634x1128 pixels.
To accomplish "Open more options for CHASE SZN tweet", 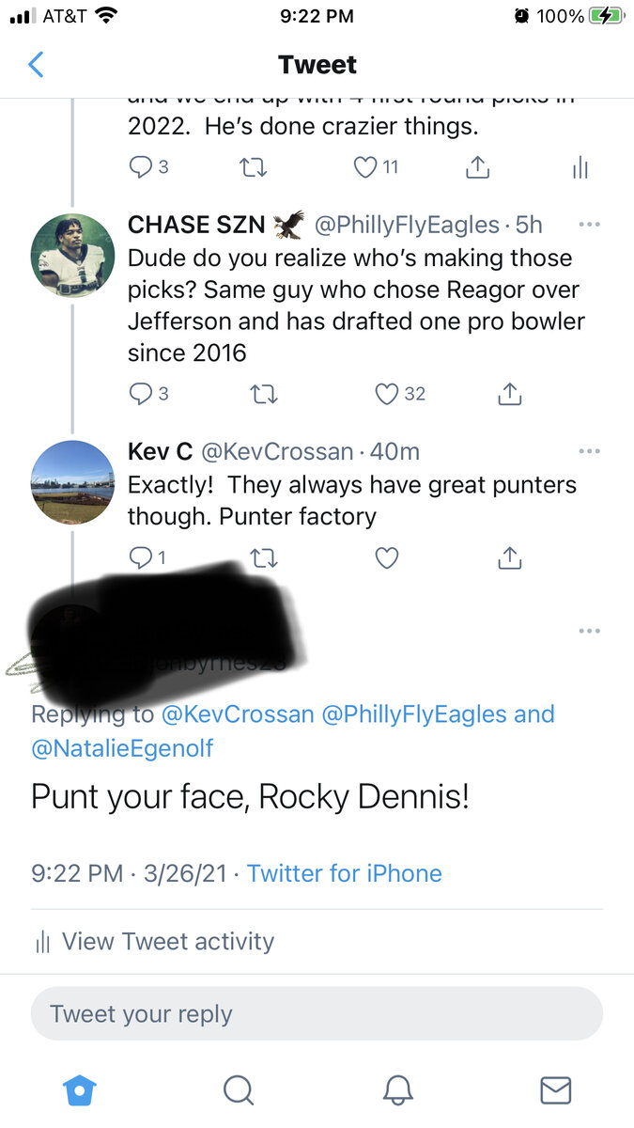I will (589, 226).
